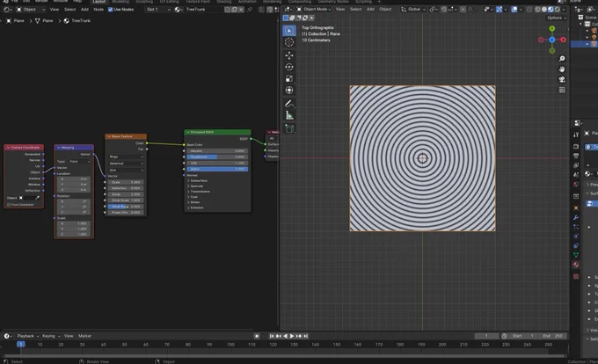Switch to solid viewport shading
The width and height of the screenshot is (598, 364).
[544, 9]
